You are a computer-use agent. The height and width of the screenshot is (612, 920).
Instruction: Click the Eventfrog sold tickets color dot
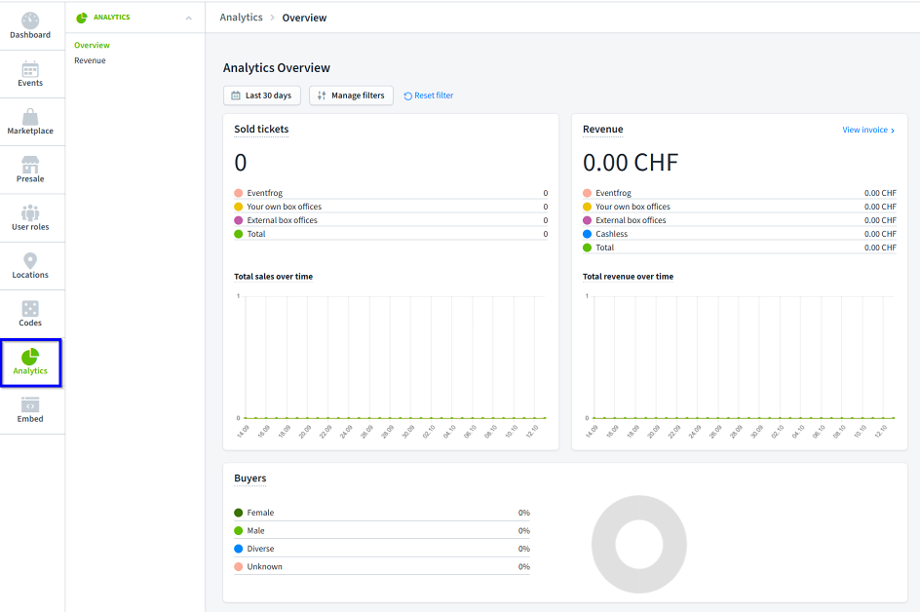click(239, 193)
